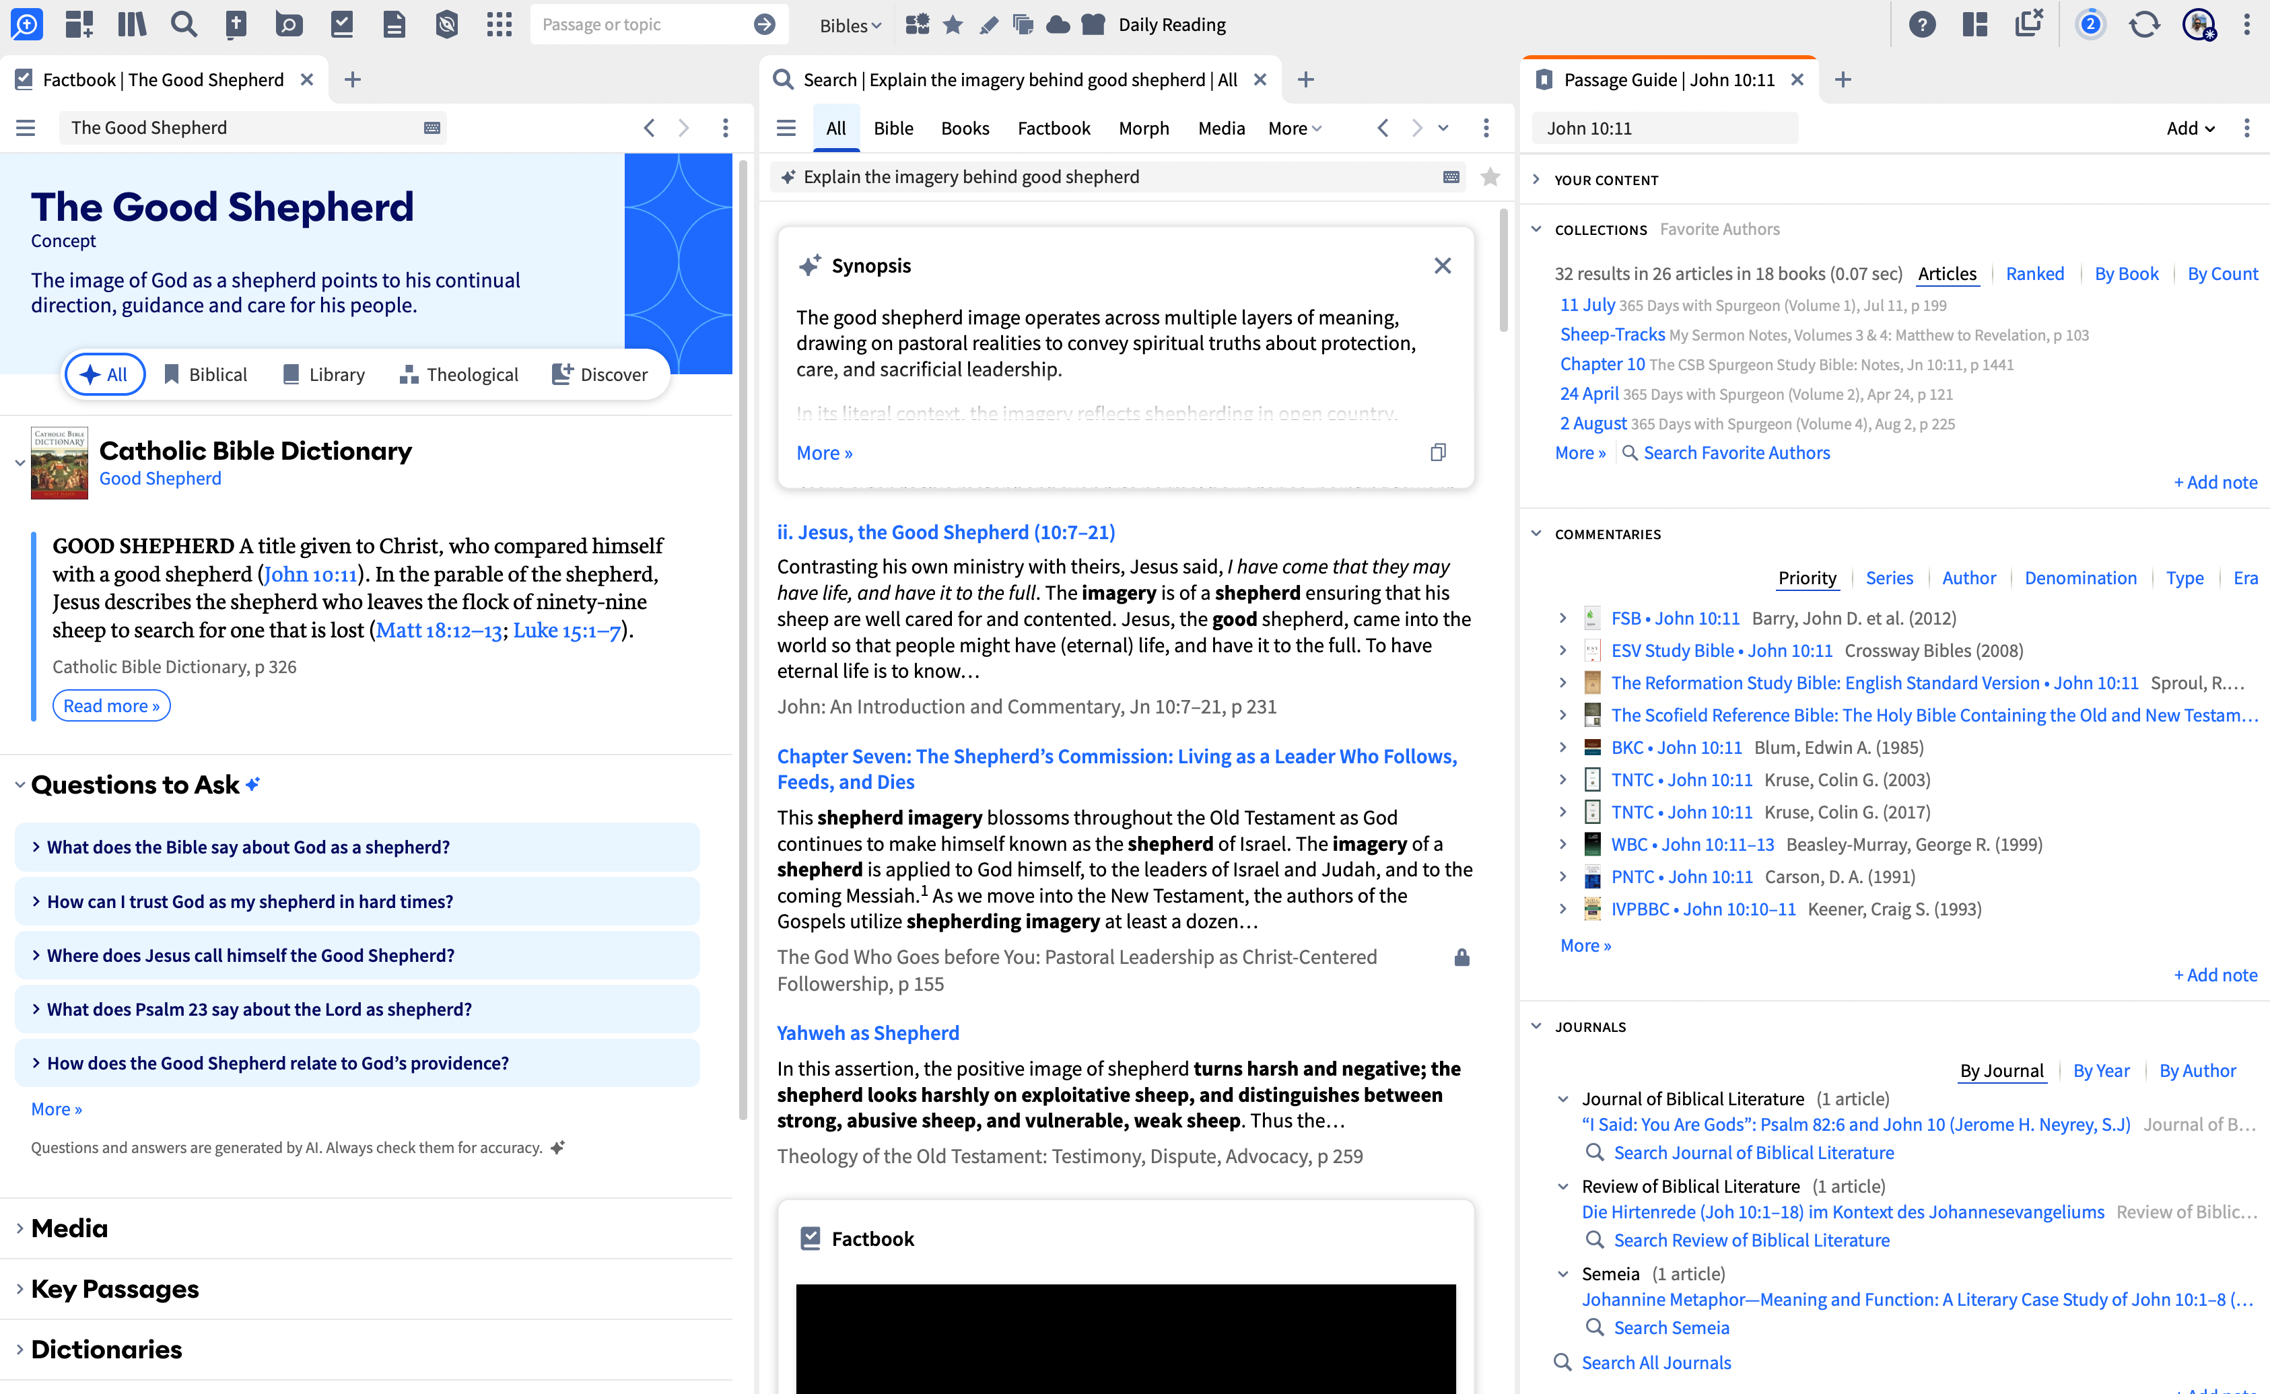Expand the Your Content section
2270x1394 pixels.
1606,180
